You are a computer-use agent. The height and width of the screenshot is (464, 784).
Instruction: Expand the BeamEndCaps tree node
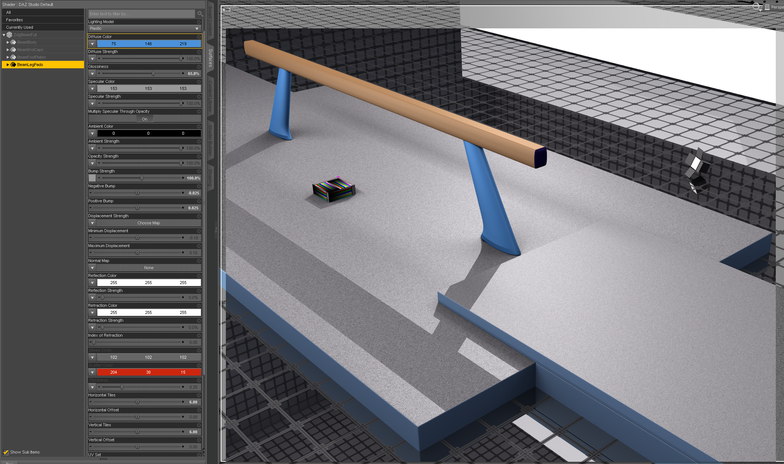(x=7, y=50)
